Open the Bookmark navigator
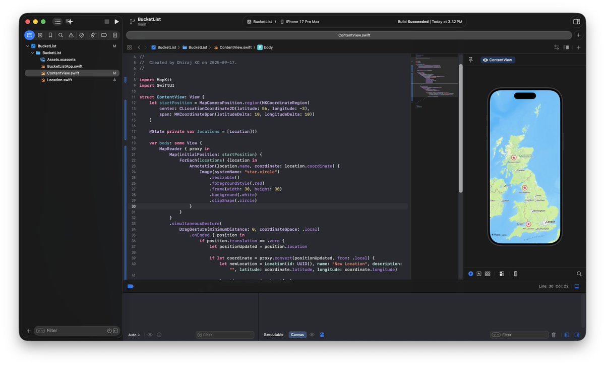The width and height of the screenshot is (605, 366). [x=50, y=35]
